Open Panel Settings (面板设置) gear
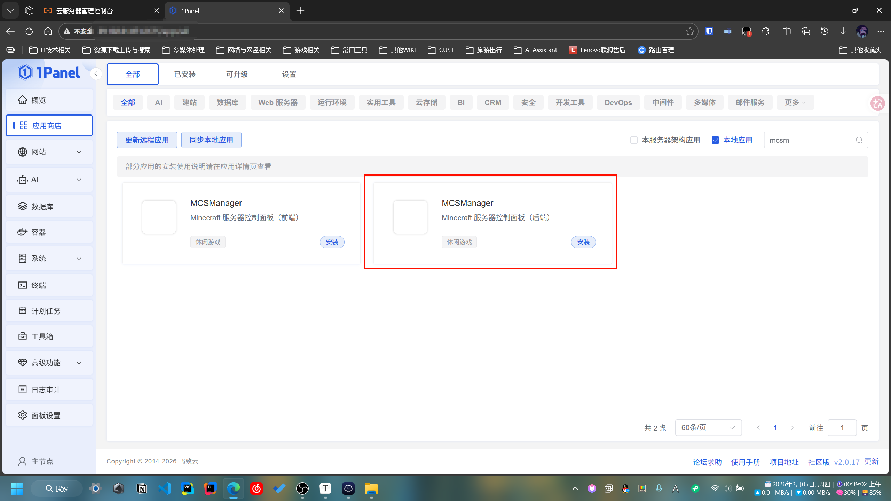The height and width of the screenshot is (501, 891). [x=23, y=415]
